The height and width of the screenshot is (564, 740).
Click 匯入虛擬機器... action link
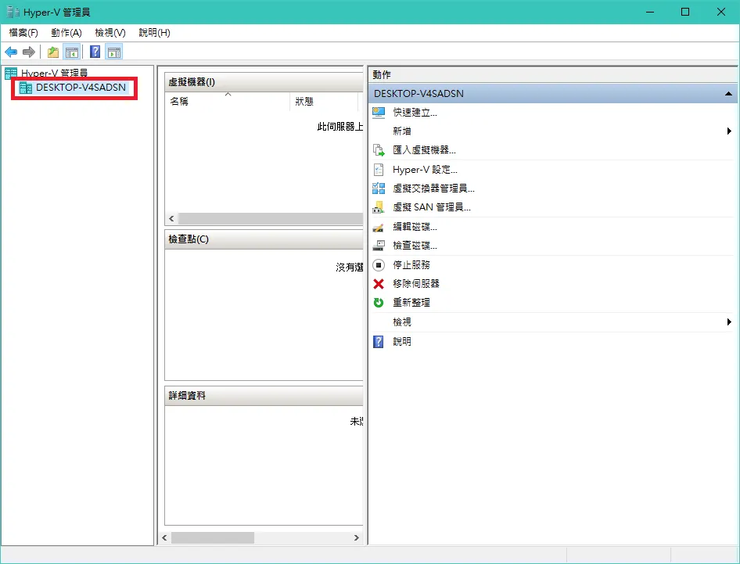(x=424, y=150)
